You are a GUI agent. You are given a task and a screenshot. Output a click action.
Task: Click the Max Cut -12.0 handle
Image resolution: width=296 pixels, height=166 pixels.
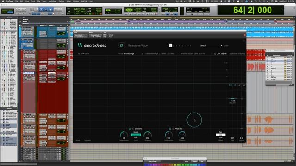point(233,99)
